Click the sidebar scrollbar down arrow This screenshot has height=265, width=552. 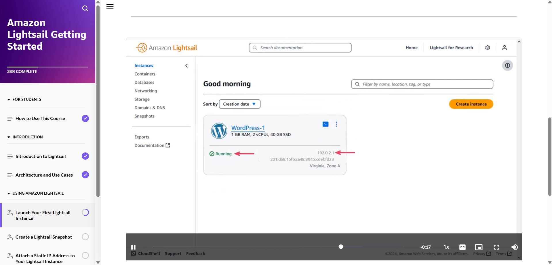(98, 262)
